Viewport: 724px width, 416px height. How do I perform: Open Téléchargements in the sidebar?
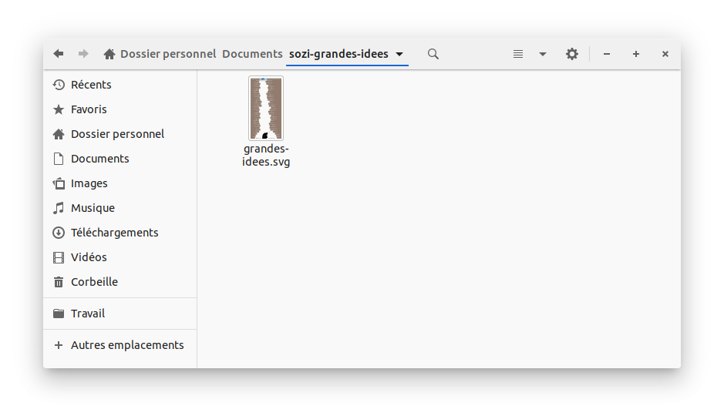pos(120,233)
